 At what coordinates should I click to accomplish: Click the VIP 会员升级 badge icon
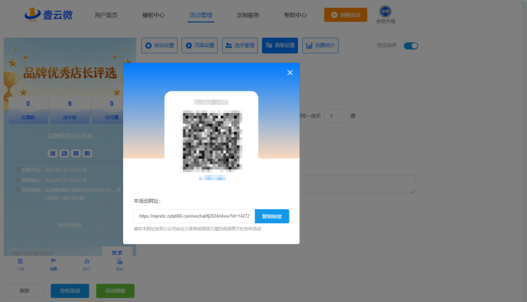coord(385,11)
